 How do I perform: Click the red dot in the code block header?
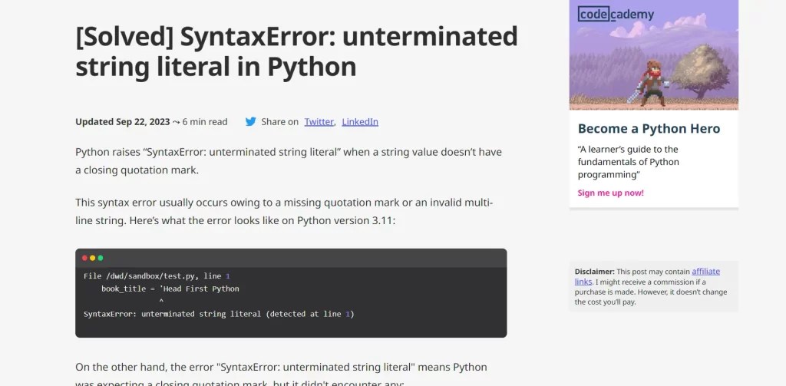click(x=84, y=258)
